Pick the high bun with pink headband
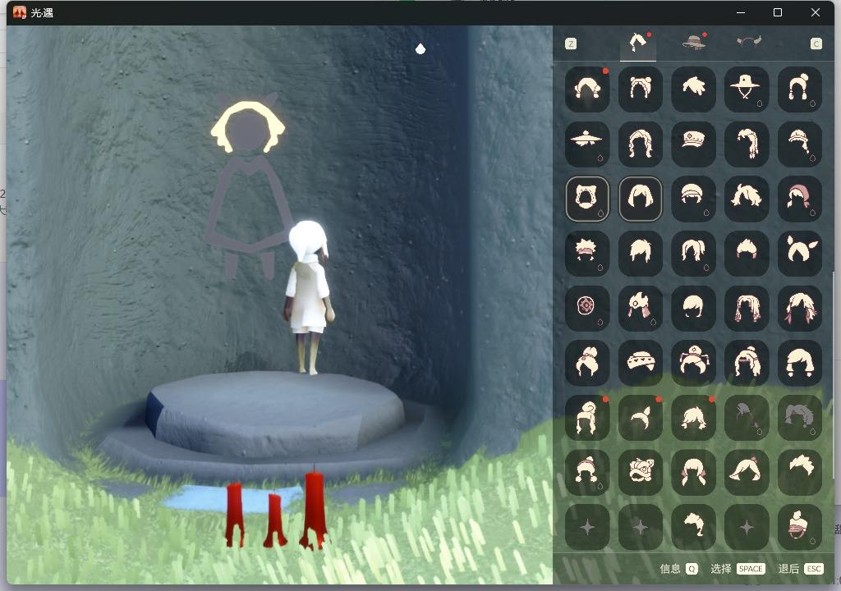Image resolution: width=841 pixels, height=591 pixels. click(799, 526)
